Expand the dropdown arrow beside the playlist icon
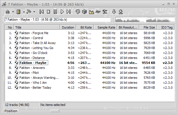Screen dimensions: 178x115 [x=24, y=12]
